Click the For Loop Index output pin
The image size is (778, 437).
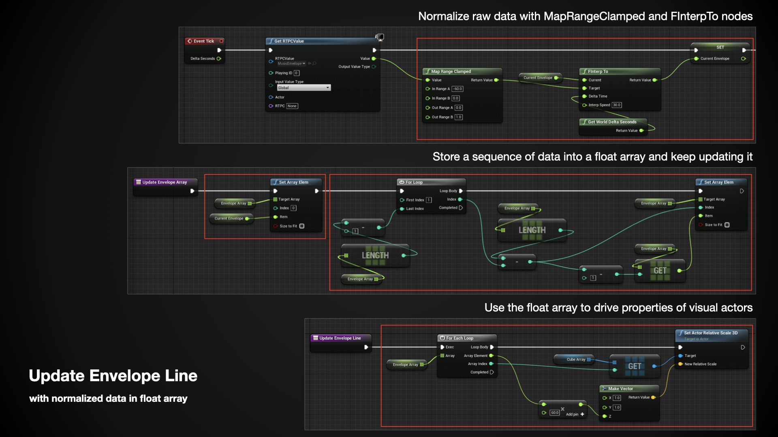pyautogui.click(x=460, y=199)
